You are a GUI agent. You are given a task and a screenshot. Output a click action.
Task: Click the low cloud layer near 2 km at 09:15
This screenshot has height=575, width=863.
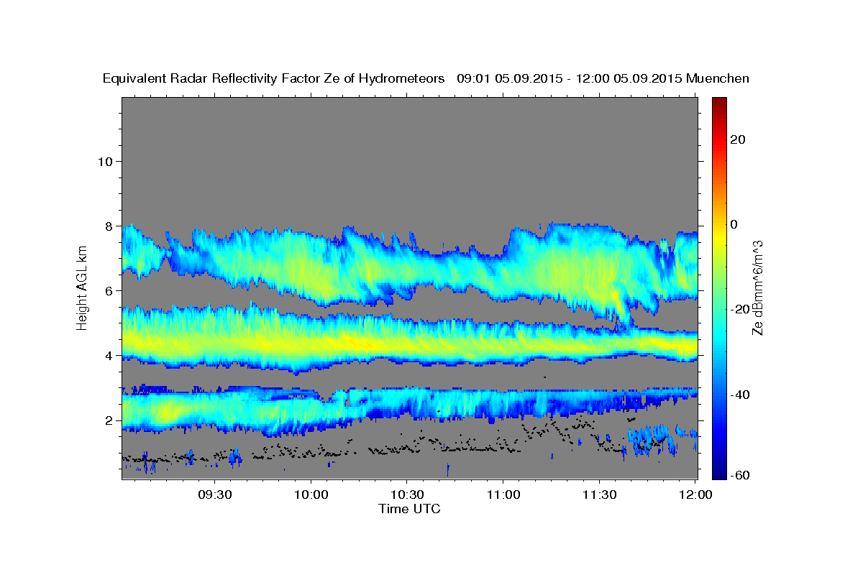point(167,413)
